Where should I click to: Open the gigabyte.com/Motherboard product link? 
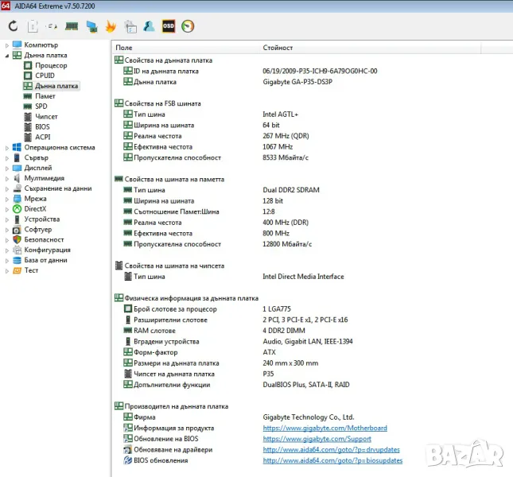(x=325, y=428)
